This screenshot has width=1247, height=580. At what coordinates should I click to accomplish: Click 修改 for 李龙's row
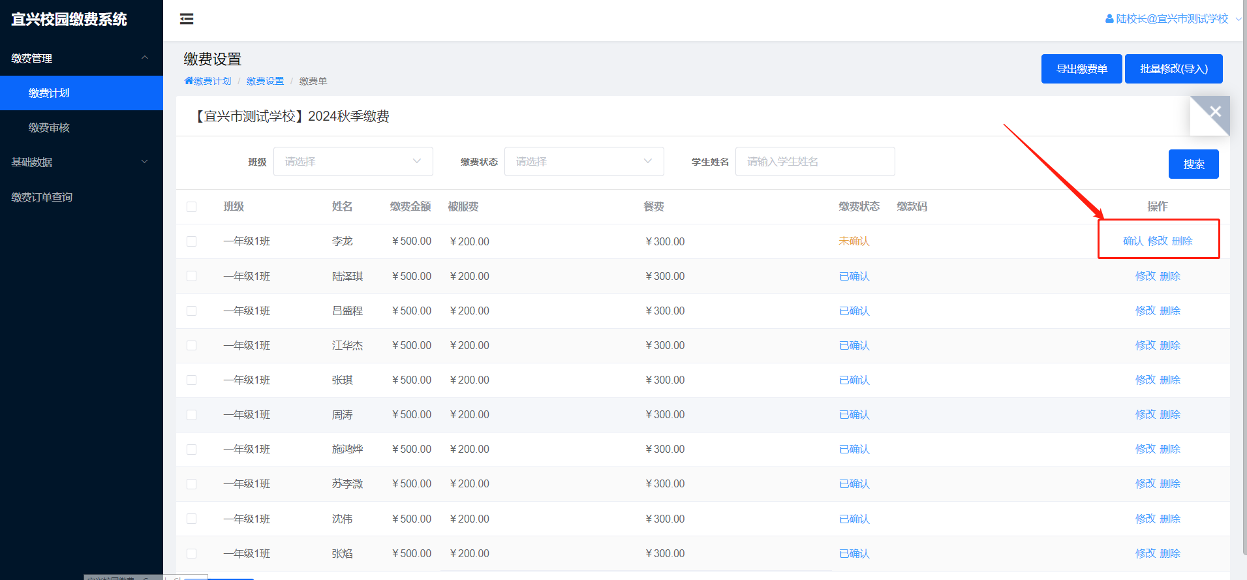click(1158, 241)
